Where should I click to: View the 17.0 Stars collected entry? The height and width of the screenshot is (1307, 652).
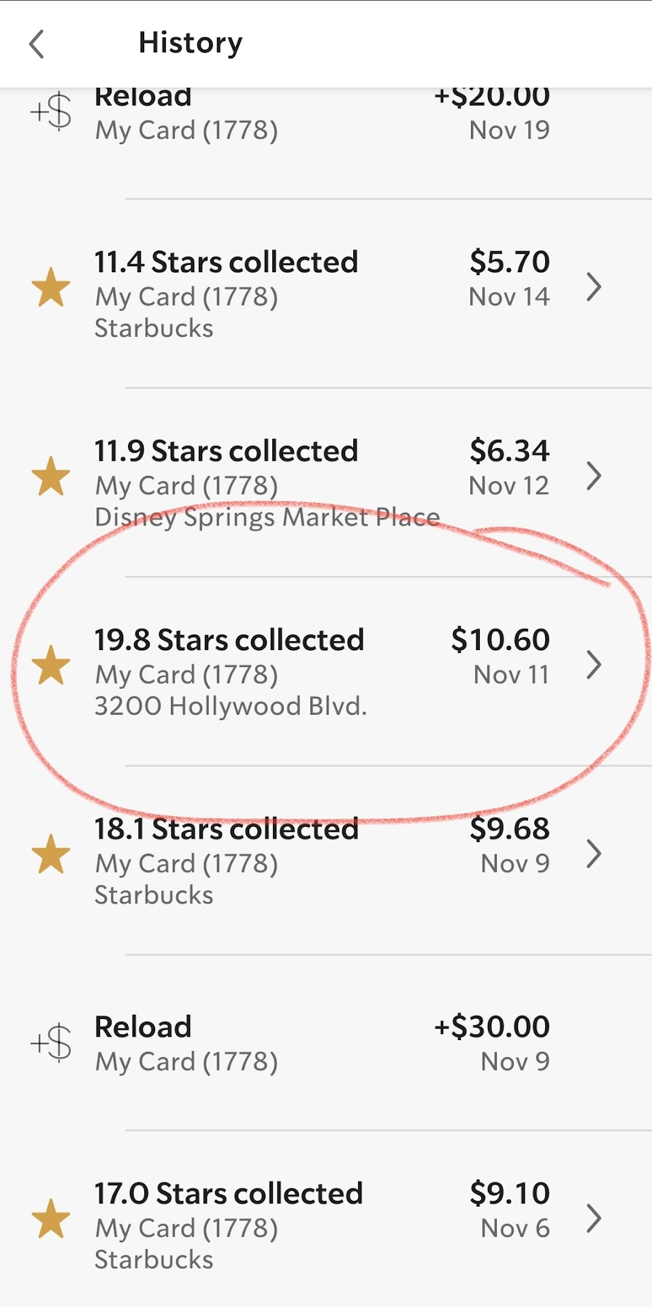[x=229, y=1194]
